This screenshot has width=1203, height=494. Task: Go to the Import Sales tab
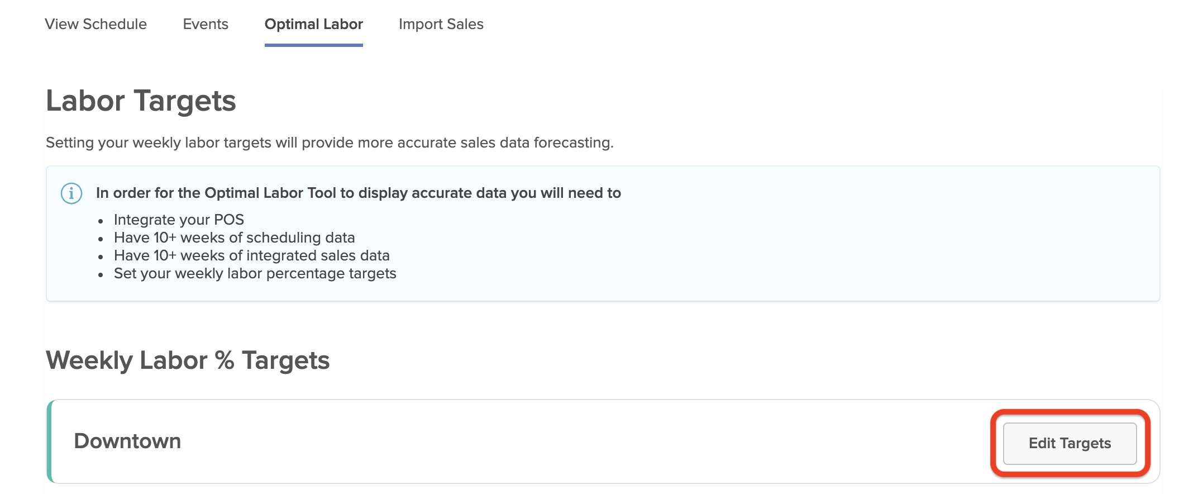pyautogui.click(x=441, y=24)
